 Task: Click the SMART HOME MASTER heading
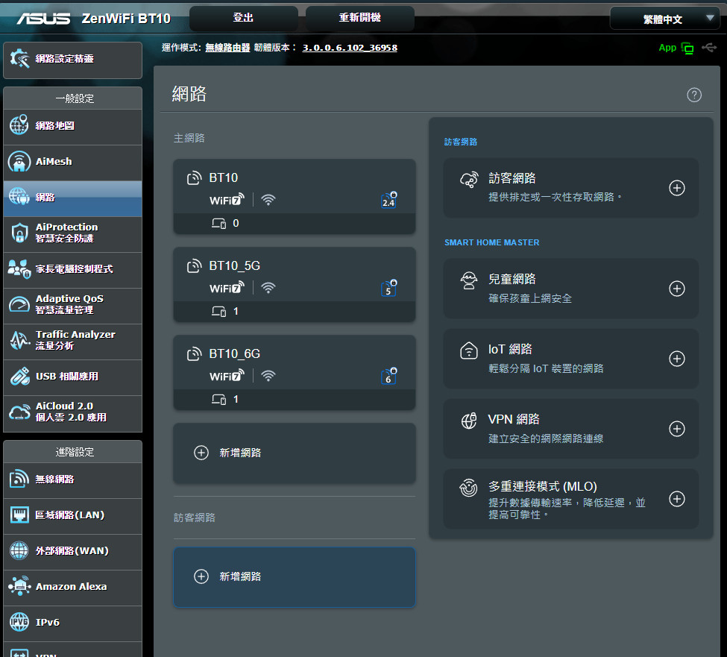click(491, 242)
